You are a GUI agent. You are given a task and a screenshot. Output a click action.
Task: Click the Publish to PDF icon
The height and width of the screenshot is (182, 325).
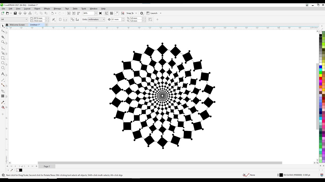point(78,13)
